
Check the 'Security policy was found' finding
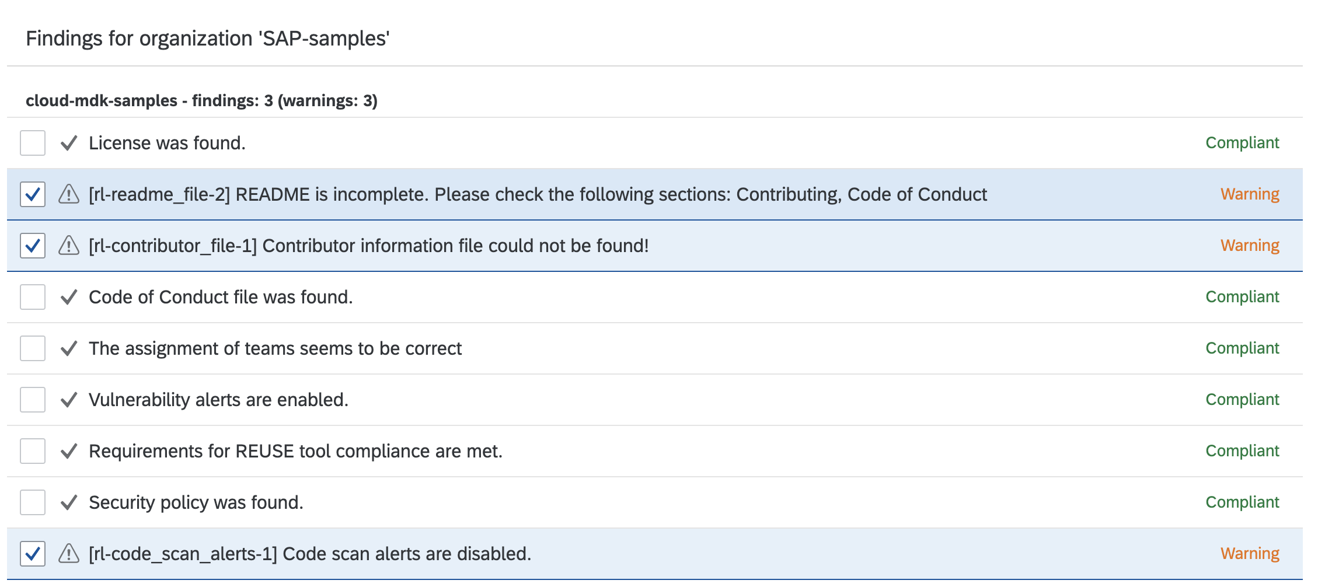pyautogui.click(x=32, y=502)
